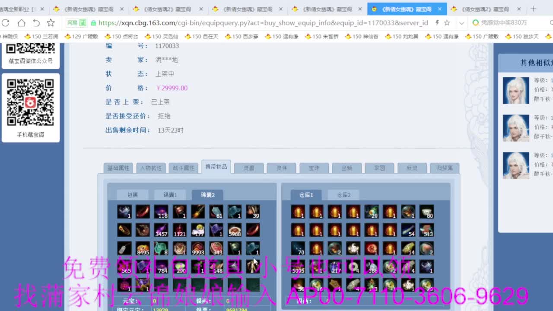Click the remaining time 13天23时
The image size is (553, 311).
click(x=171, y=130)
